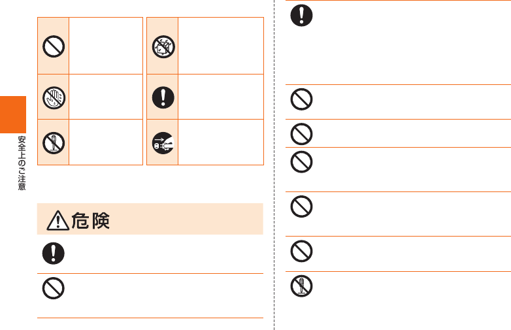The height and width of the screenshot is (330, 511).
Task: Click the no-water-exposure icon in the legend
Action: click(160, 46)
